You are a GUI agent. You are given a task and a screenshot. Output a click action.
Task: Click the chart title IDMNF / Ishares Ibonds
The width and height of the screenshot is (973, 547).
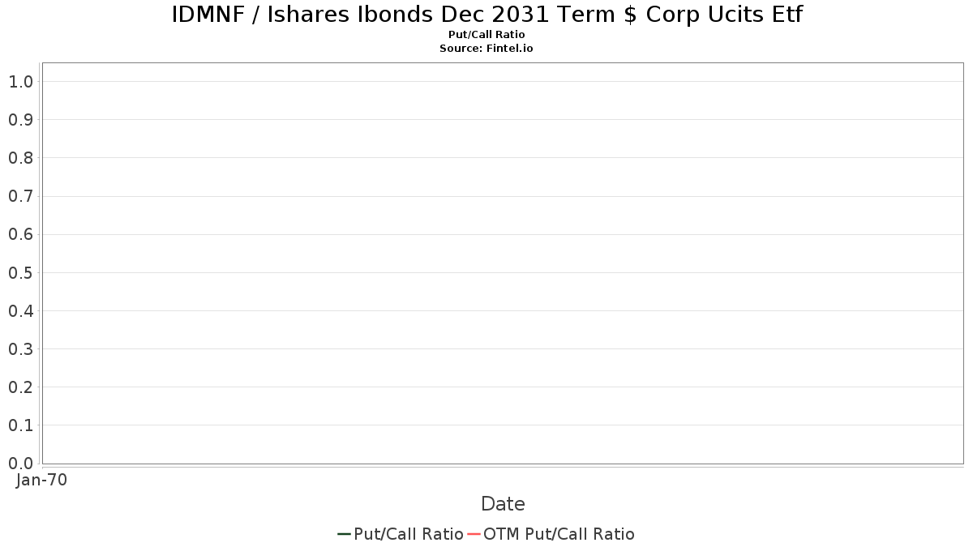[x=486, y=15]
